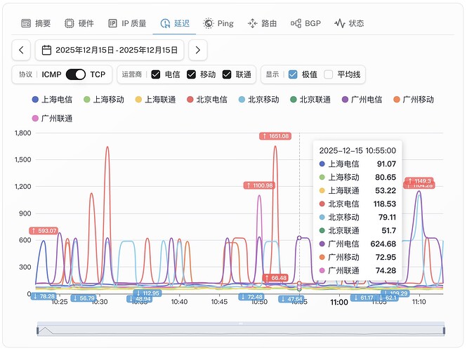467x351 pixels.
Task: Select the ICMP protocol label
Action: (x=51, y=74)
